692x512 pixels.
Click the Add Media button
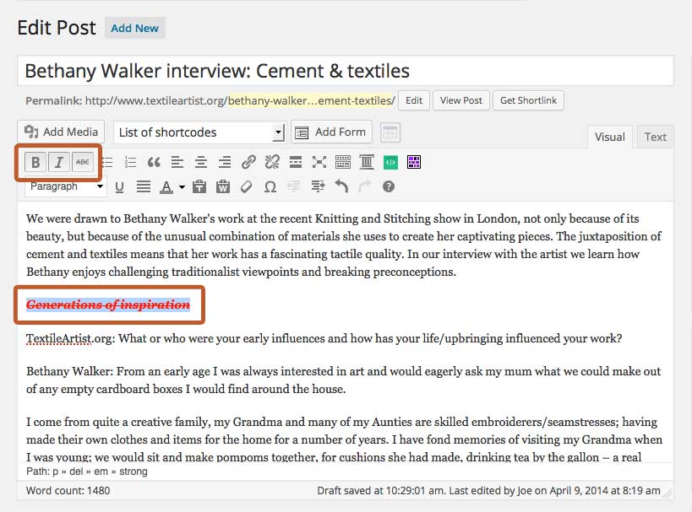(61, 132)
